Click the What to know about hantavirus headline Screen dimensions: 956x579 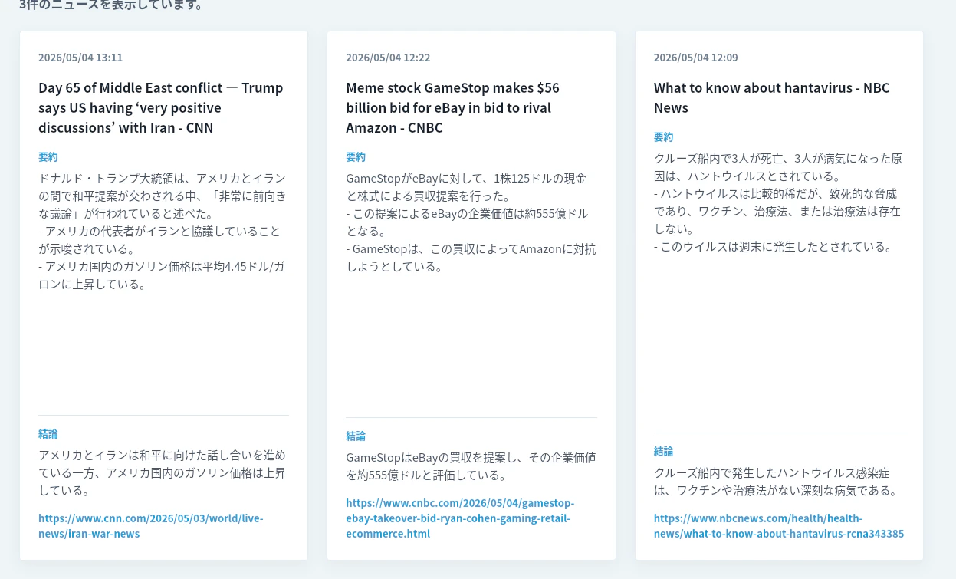772,97
